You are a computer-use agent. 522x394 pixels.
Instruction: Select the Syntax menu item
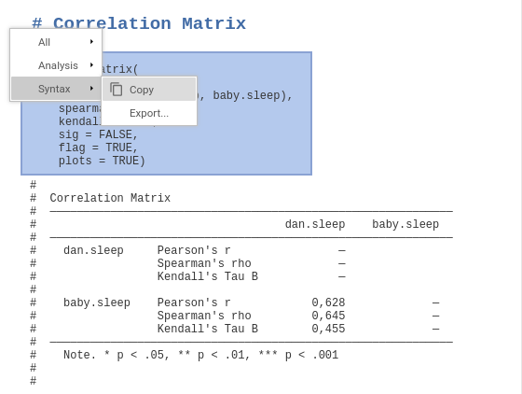coord(56,89)
